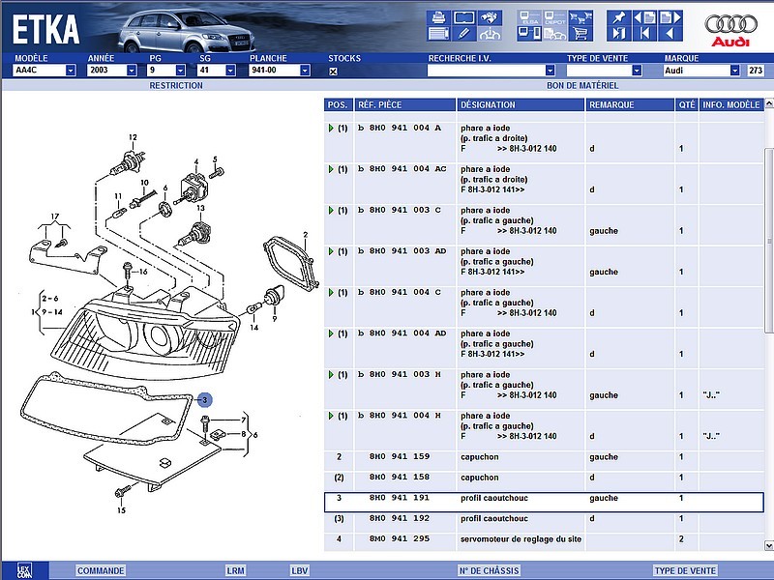Viewport: 774px width, 580px height.
Task: Open the PG dropdown showing 9
Action: tap(180, 70)
